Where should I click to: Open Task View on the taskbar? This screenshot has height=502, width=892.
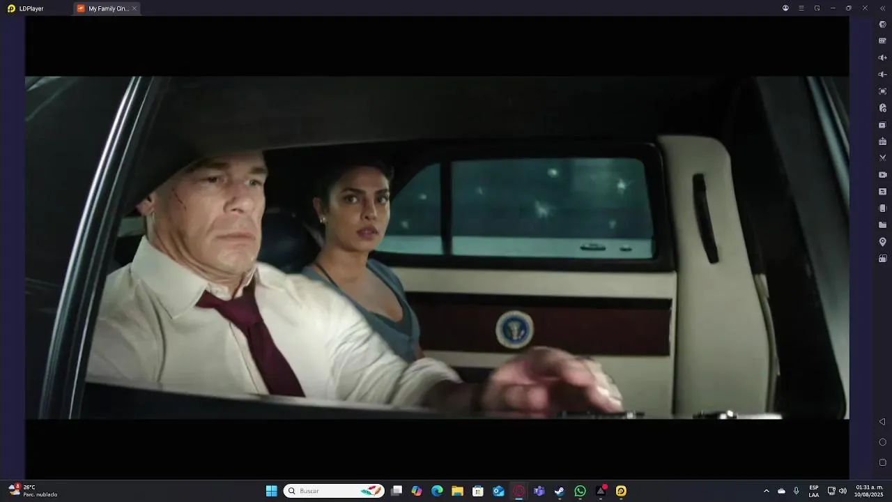coord(397,491)
